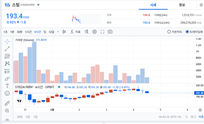Click the 16:43:32 (UTC+9) timezone selector
The height and width of the screenshot is (124, 204).
(x=170, y=117)
